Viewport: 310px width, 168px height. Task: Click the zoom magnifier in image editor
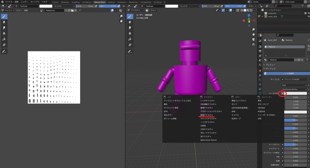click(121, 16)
